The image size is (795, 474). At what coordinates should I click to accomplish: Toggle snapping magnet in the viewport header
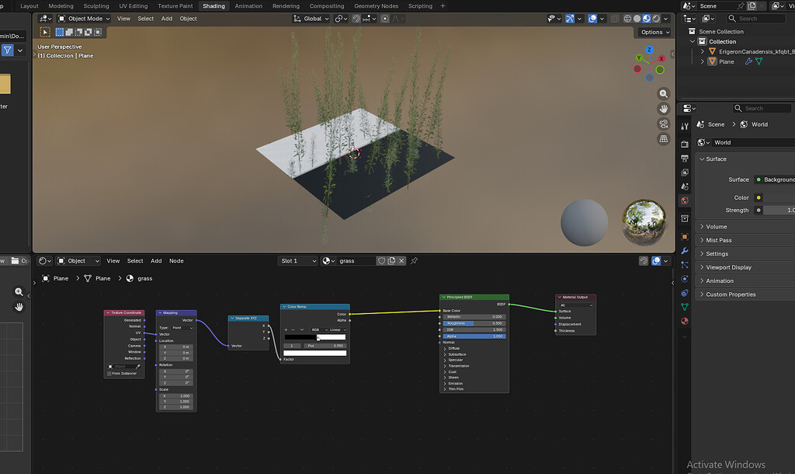click(x=356, y=19)
